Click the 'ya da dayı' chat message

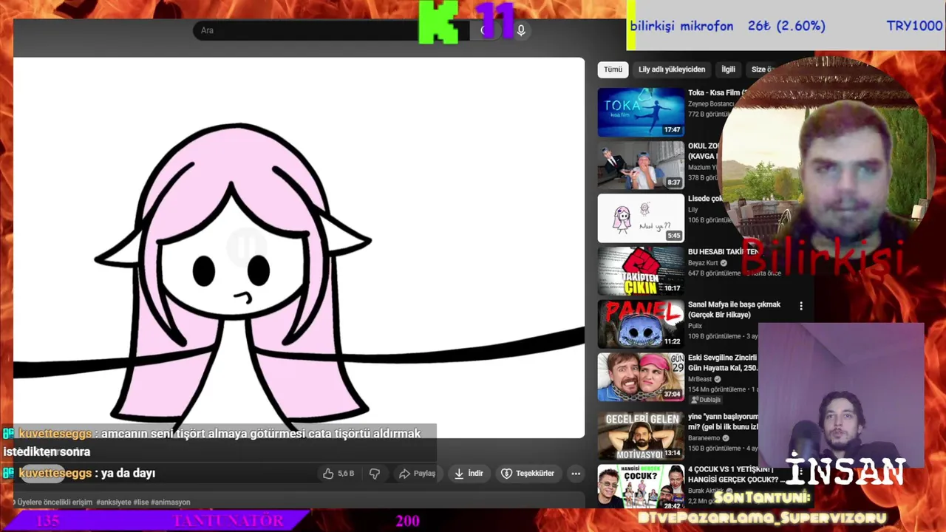128,473
